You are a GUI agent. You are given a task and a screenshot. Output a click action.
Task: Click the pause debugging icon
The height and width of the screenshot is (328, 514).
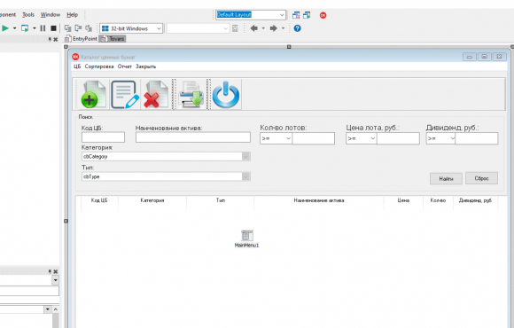[43, 28]
